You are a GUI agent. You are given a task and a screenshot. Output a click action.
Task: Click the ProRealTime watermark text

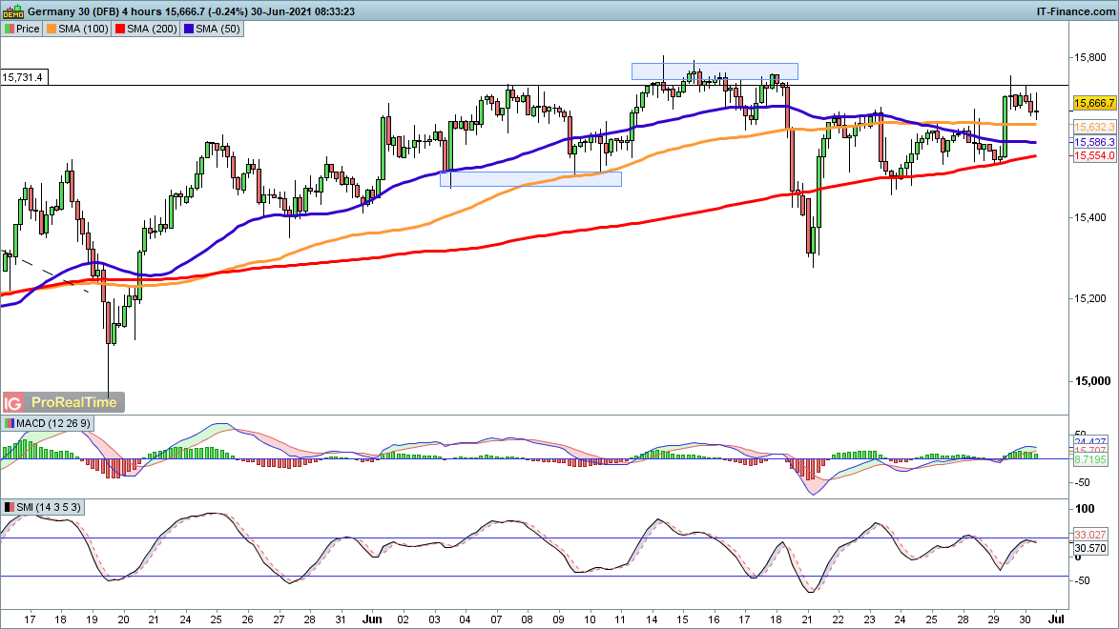(74, 402)
